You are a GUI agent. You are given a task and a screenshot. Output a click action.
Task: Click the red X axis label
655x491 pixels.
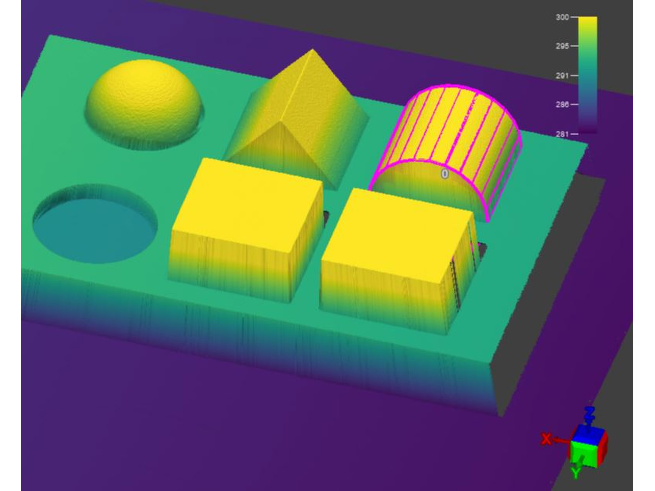tap(546, 439)
